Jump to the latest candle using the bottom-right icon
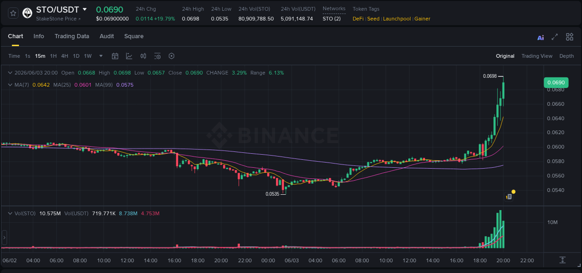This screenshot has width=582, height=273. coord(562,260)
